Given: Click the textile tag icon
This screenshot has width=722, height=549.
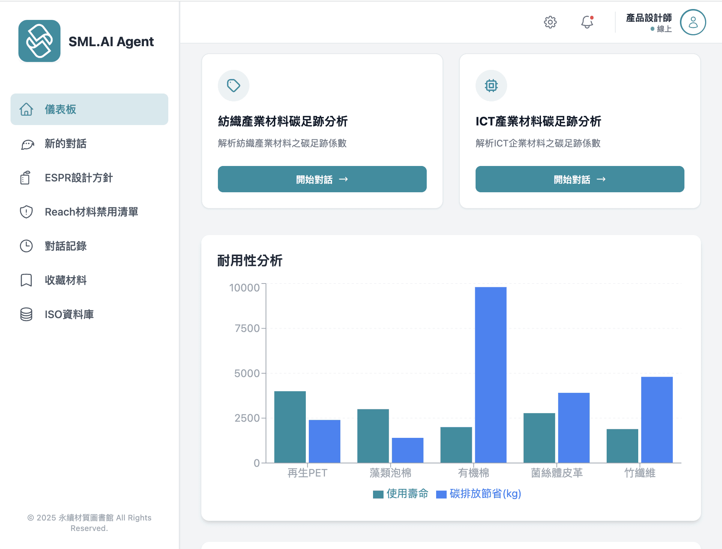Looking at the screenshot, I should pos(233,86).
